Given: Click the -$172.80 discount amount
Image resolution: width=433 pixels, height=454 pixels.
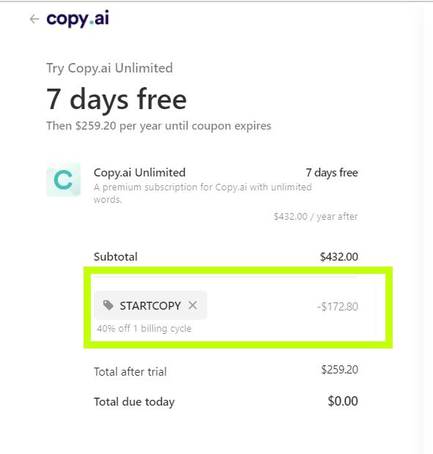Looking at the screenshot, I should (338, 307).
